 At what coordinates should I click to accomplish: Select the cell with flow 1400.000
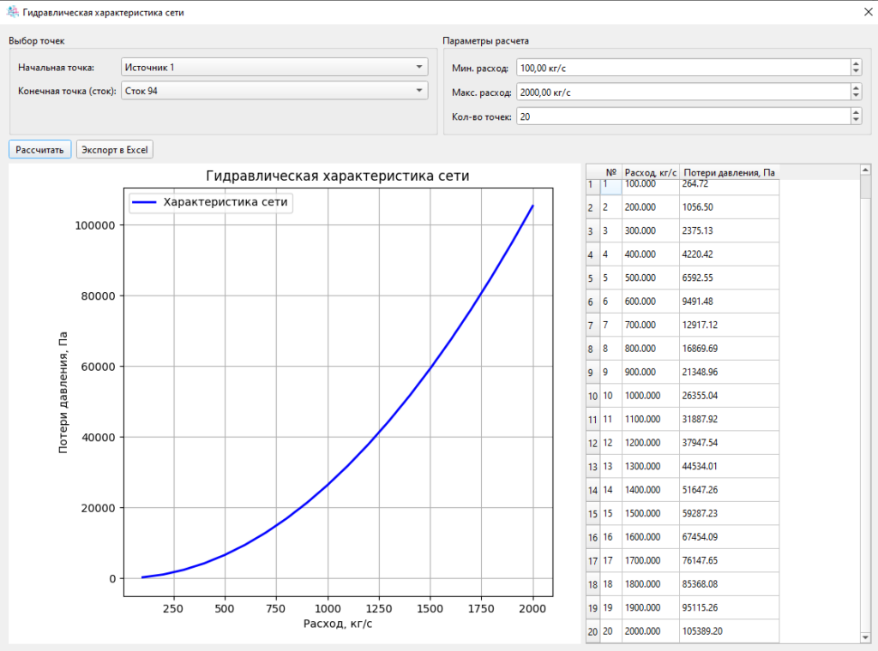point(651,489)
